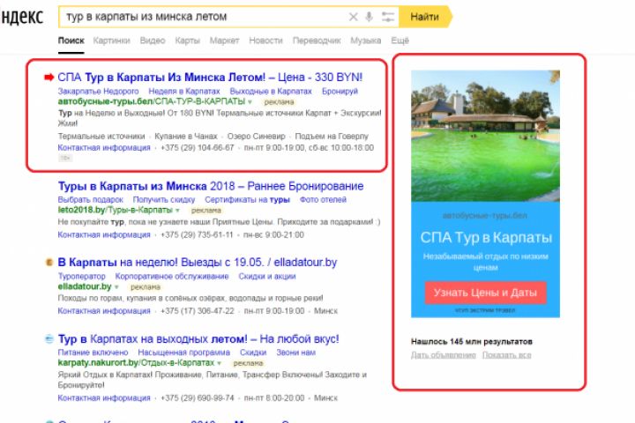Click the Узнать Цены и Даты button
The width and height of the screenshot is (635, 423).
point(485,293)
